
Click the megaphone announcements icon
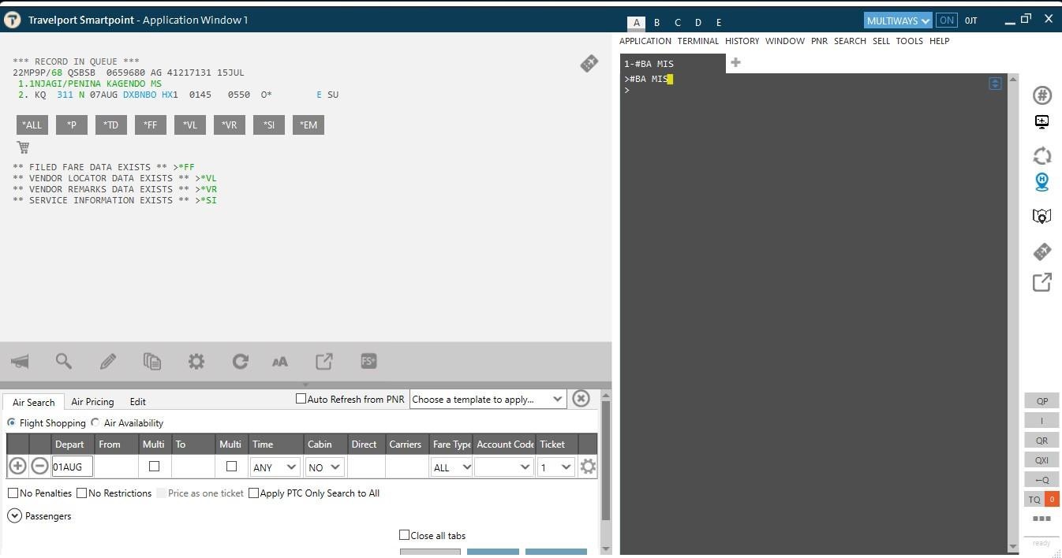click(x=20, y=362)
